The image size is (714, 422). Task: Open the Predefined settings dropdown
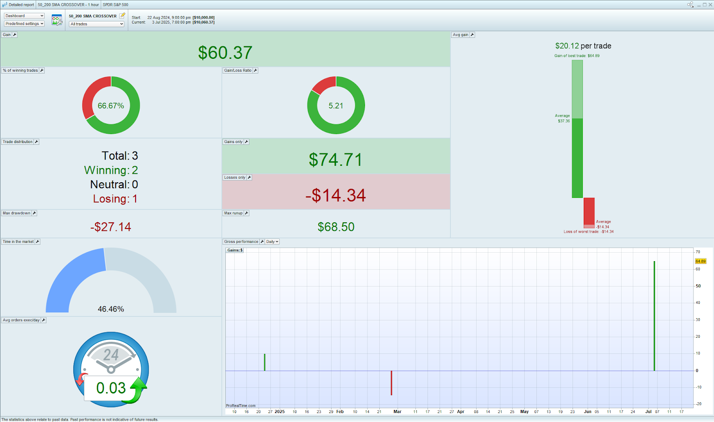click(x=24, y=24)
